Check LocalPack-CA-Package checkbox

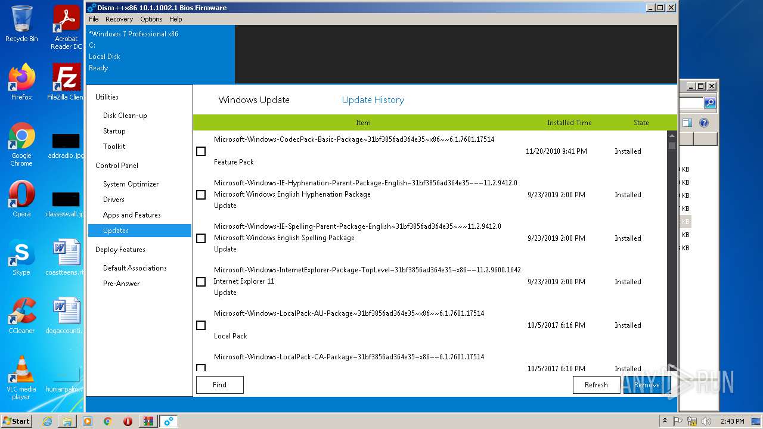(x=201, y=368)
